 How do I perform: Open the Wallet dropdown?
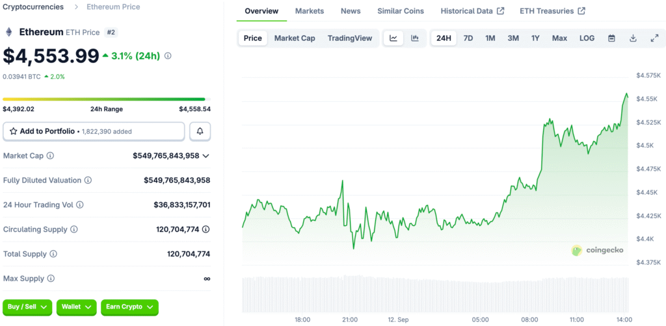[77, 307]
